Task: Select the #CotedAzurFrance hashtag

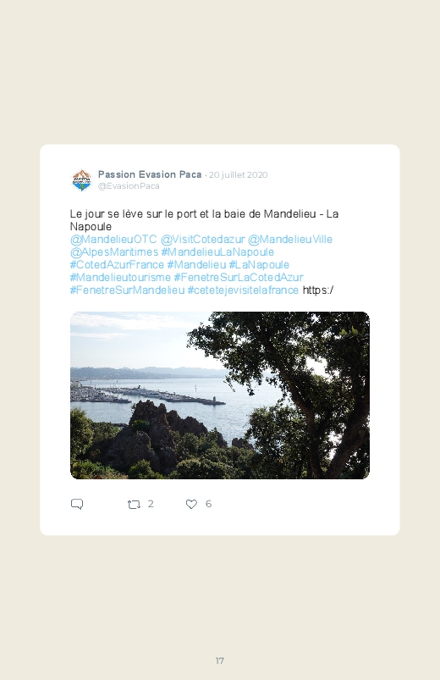Action: pos(117,264)
